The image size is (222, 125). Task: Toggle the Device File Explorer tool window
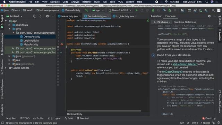point(220,102)
